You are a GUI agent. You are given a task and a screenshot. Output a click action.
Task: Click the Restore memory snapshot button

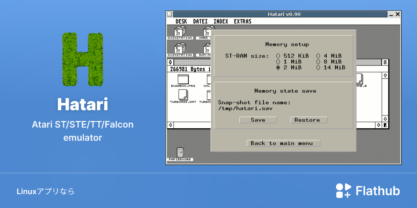[309, 120]
